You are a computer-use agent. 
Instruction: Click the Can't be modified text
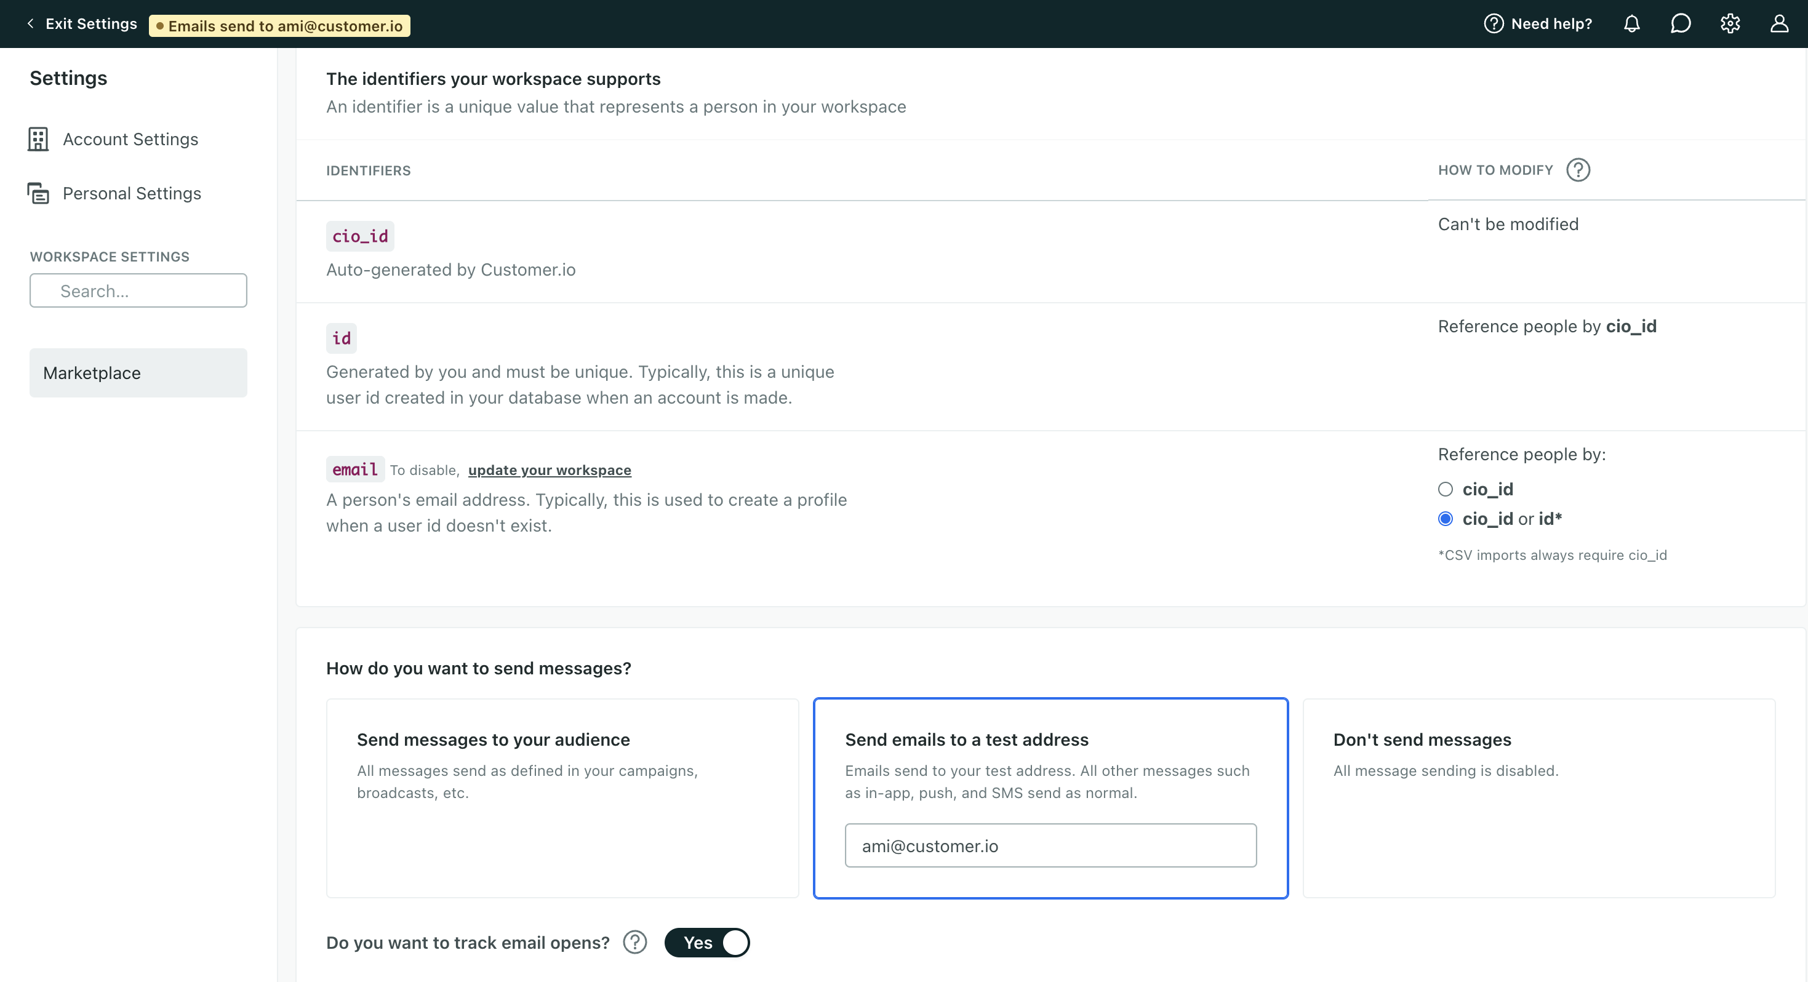pyautogui.click(x=1508, y=224)
